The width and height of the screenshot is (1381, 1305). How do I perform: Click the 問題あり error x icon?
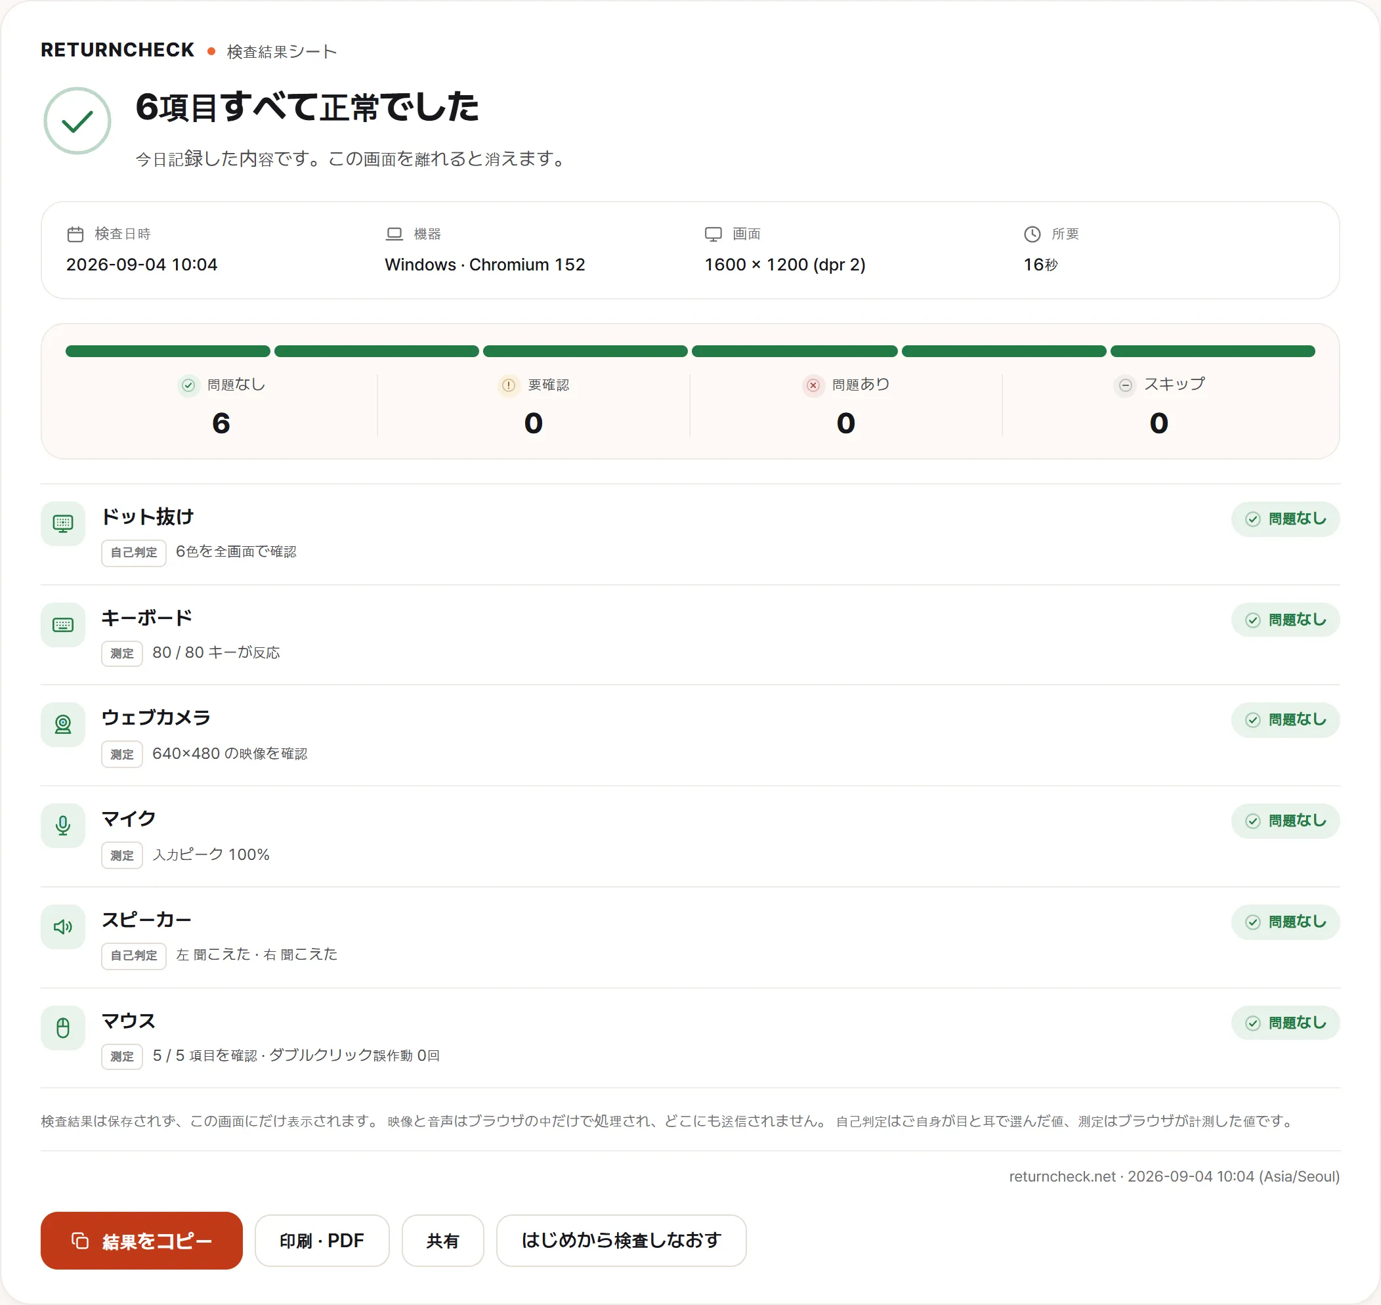click(x=813, y=385)
